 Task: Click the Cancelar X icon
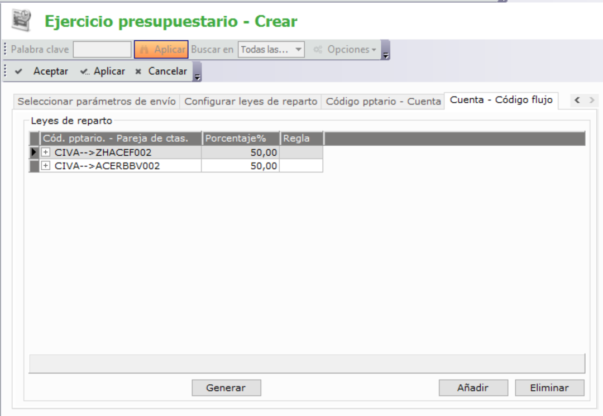point(138,71)
